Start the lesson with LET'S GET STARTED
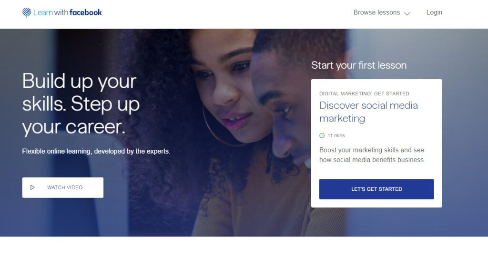Screen dimensions: 488x268 [376, 189]
